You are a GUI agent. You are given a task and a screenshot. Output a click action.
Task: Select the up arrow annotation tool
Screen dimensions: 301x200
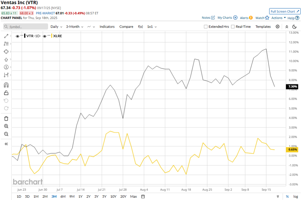point(6,59)
